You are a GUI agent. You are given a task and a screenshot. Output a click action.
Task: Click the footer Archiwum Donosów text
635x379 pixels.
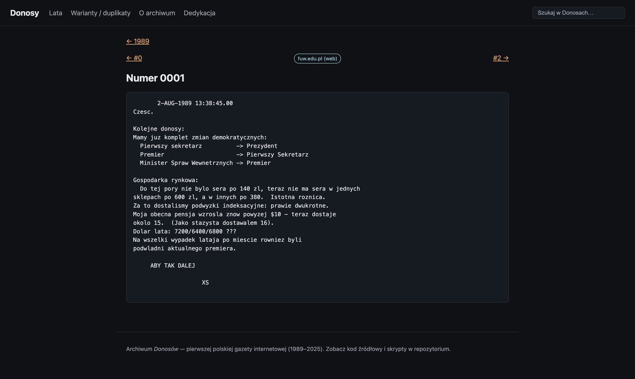pyautogui.click(x=288, y=349)
